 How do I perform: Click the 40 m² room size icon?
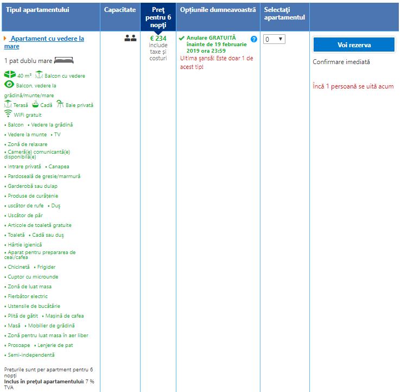point(10,75)
